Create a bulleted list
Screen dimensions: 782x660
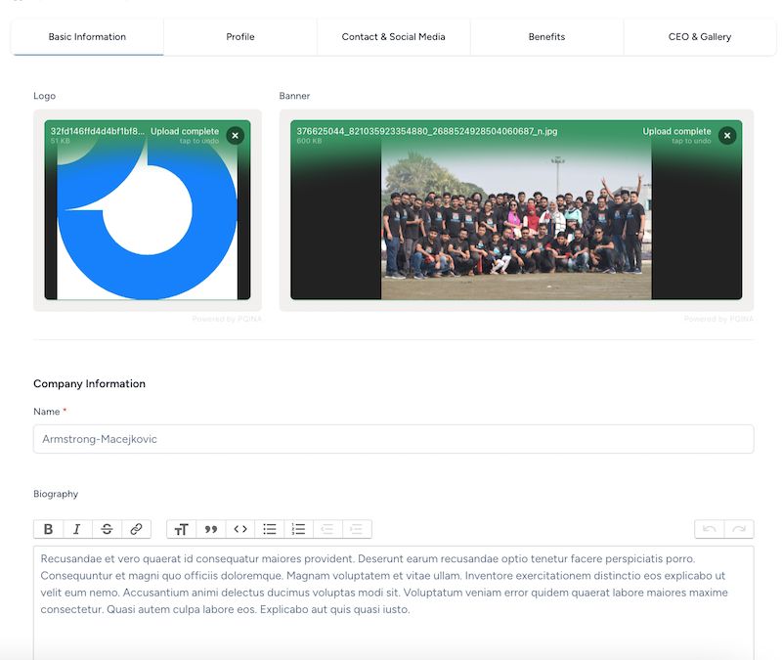tap(270, 529)
